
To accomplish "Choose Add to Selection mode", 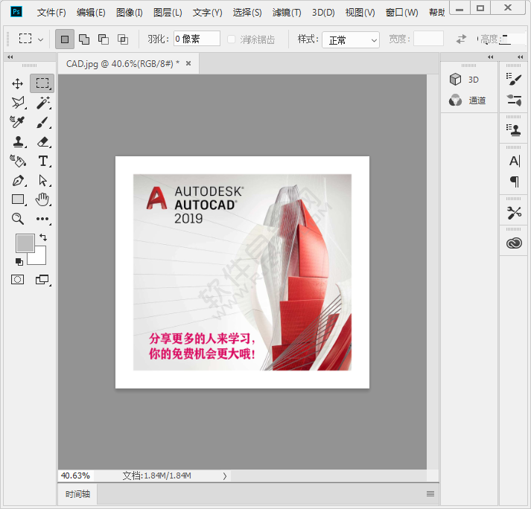I will click(84, 39).
